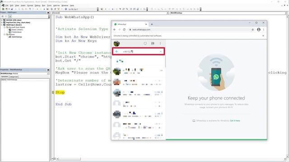Viewport: 289px width, 162px height.
Task: Click the Dim ks As New Keys line
Action: click(76, 41)
